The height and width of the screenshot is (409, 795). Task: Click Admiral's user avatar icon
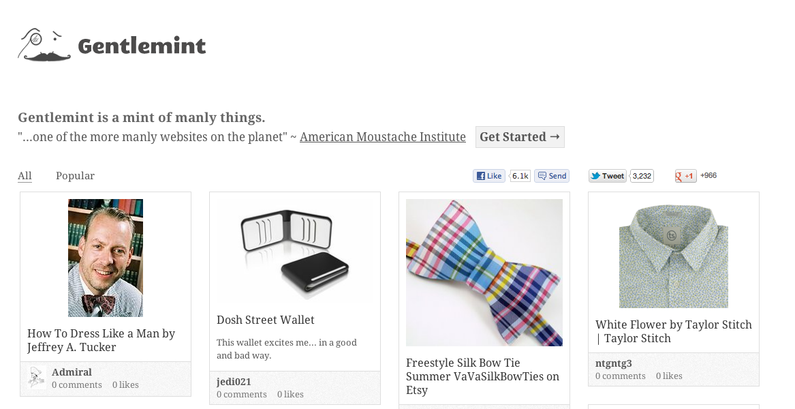(37, 378)
